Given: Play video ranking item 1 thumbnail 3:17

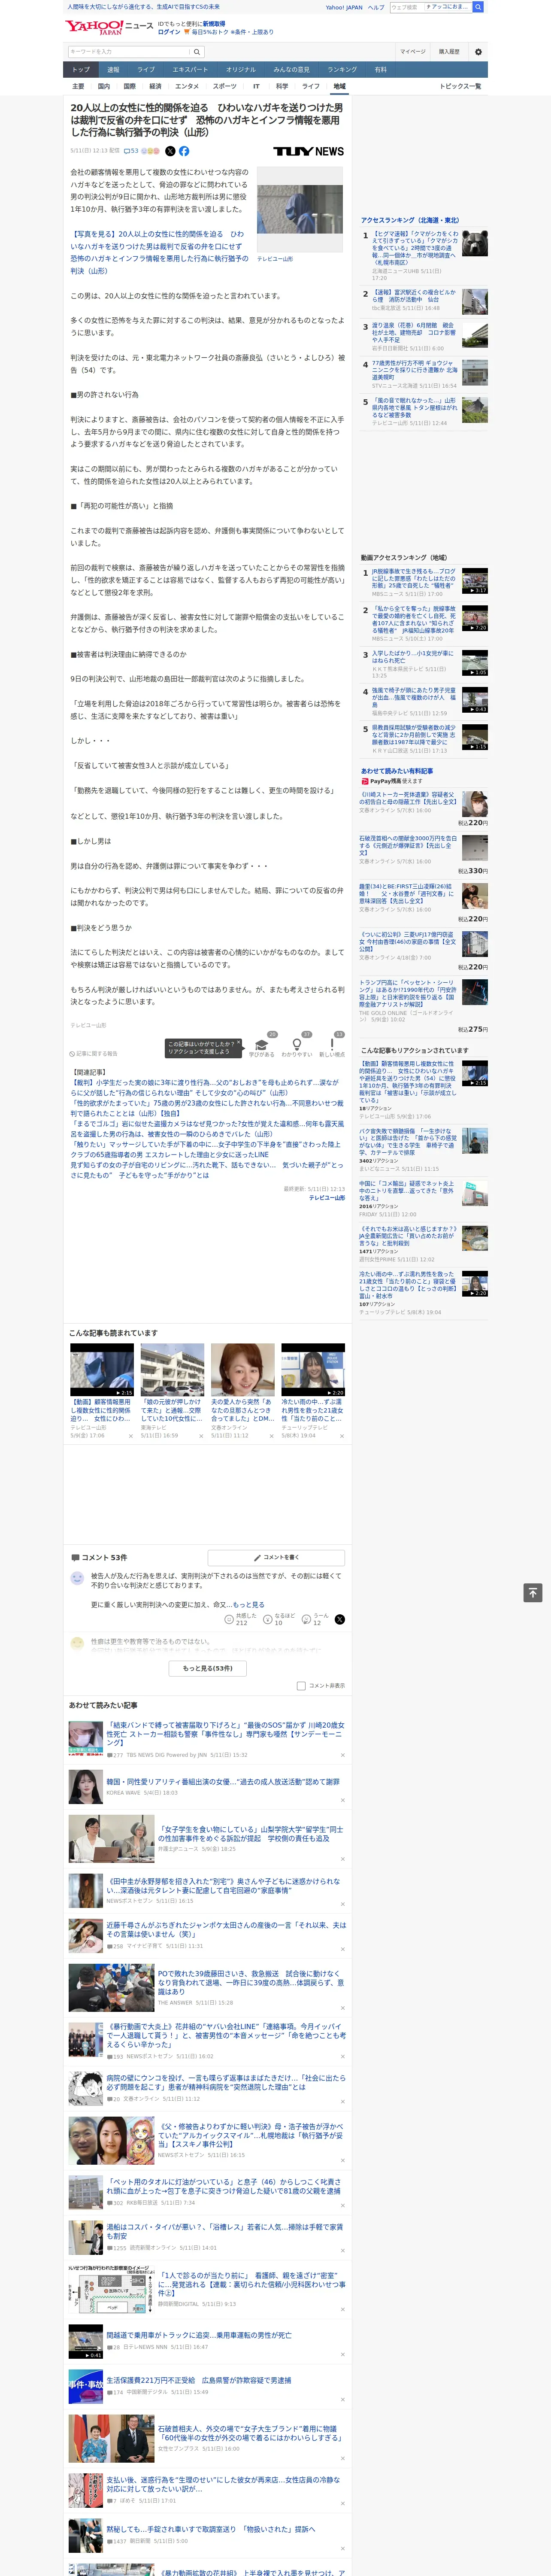Looking at the screenshot, I should (x=475, y=581).
